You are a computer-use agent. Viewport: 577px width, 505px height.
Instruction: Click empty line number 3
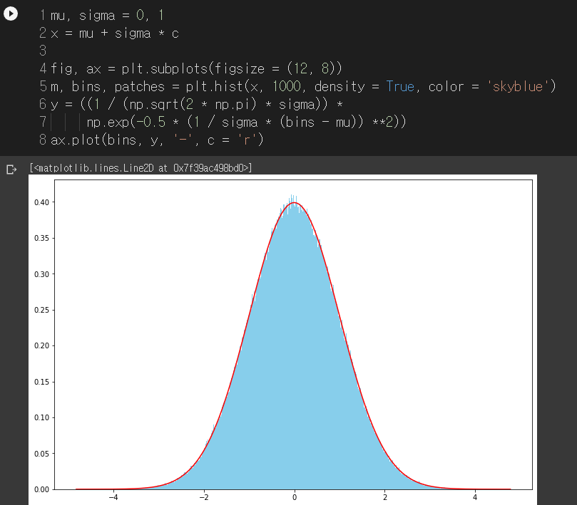point(43,51)
